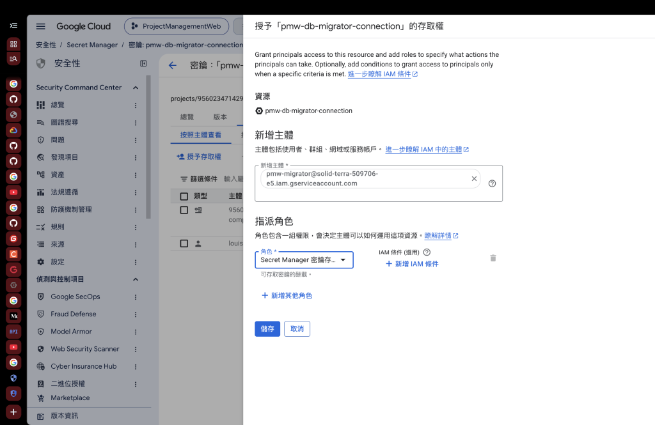Viewport: 655px width, 425px height.
Task: Click the Google Cloud logo
Action: [84, 26]
